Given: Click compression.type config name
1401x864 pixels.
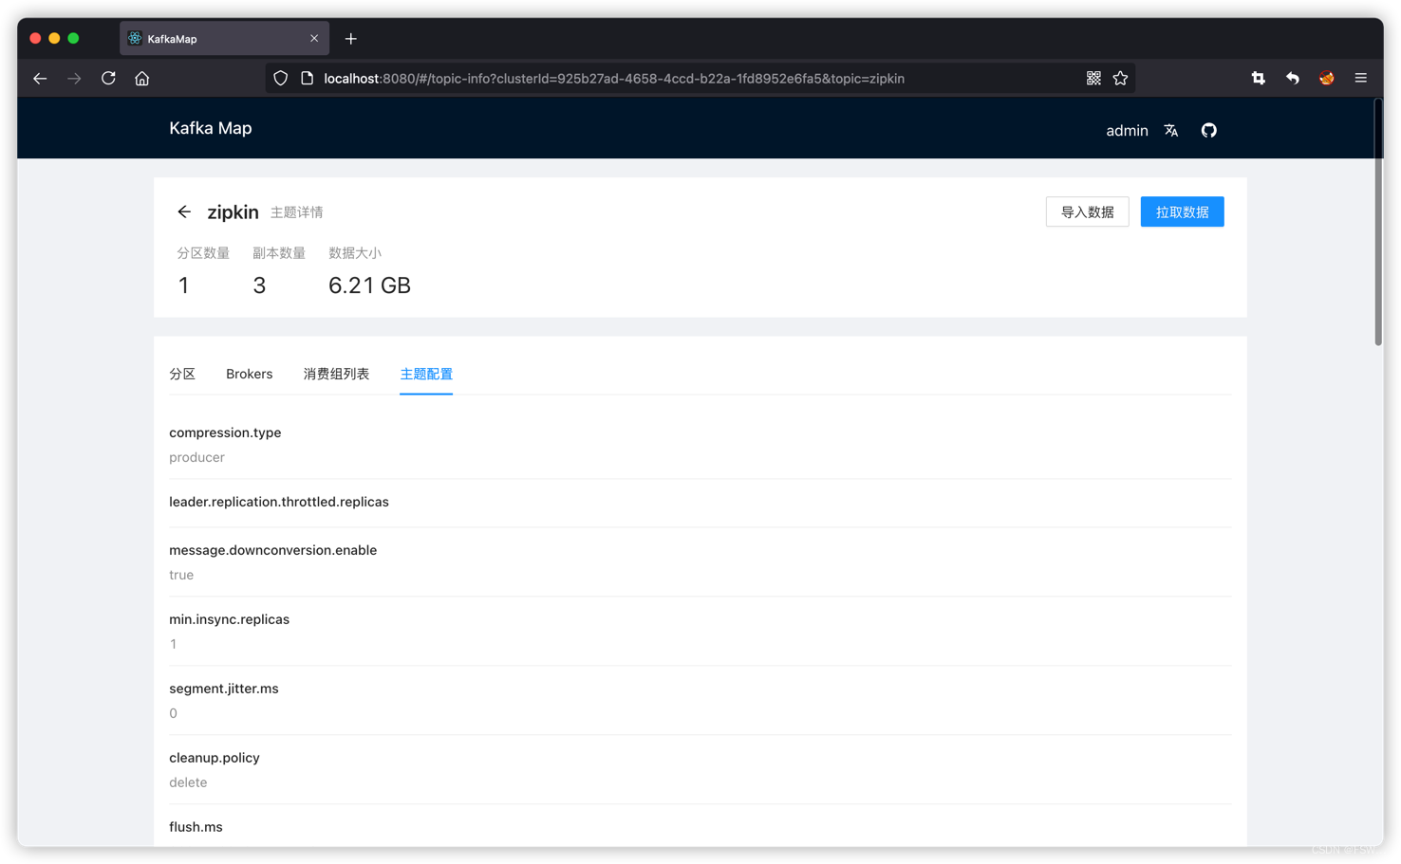Looking at the screenshot, I should pos(225,432).
